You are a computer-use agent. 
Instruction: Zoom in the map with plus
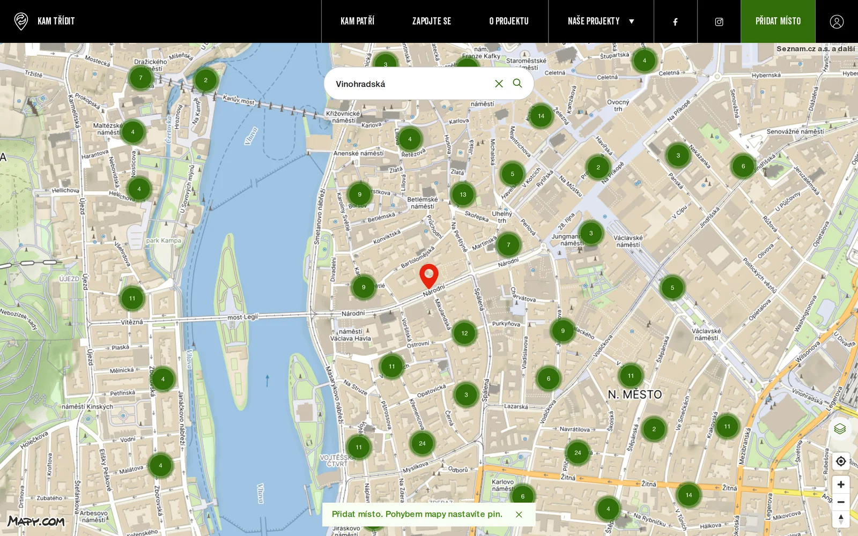click(x=841, y=485)
